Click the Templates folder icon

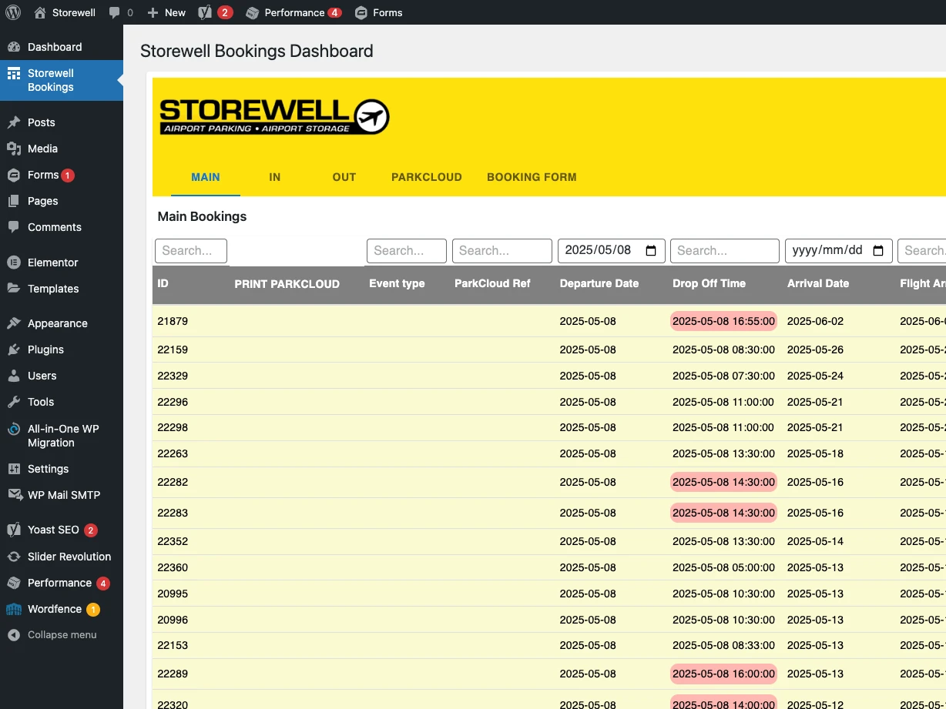point(14,289)
